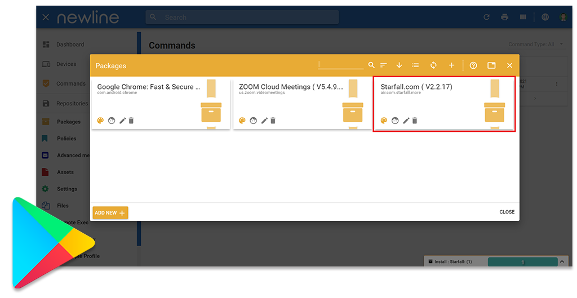Click the top Search bar
Image resolution: width=577 pixels, height=298 pixels.
[x=242, y=17]
